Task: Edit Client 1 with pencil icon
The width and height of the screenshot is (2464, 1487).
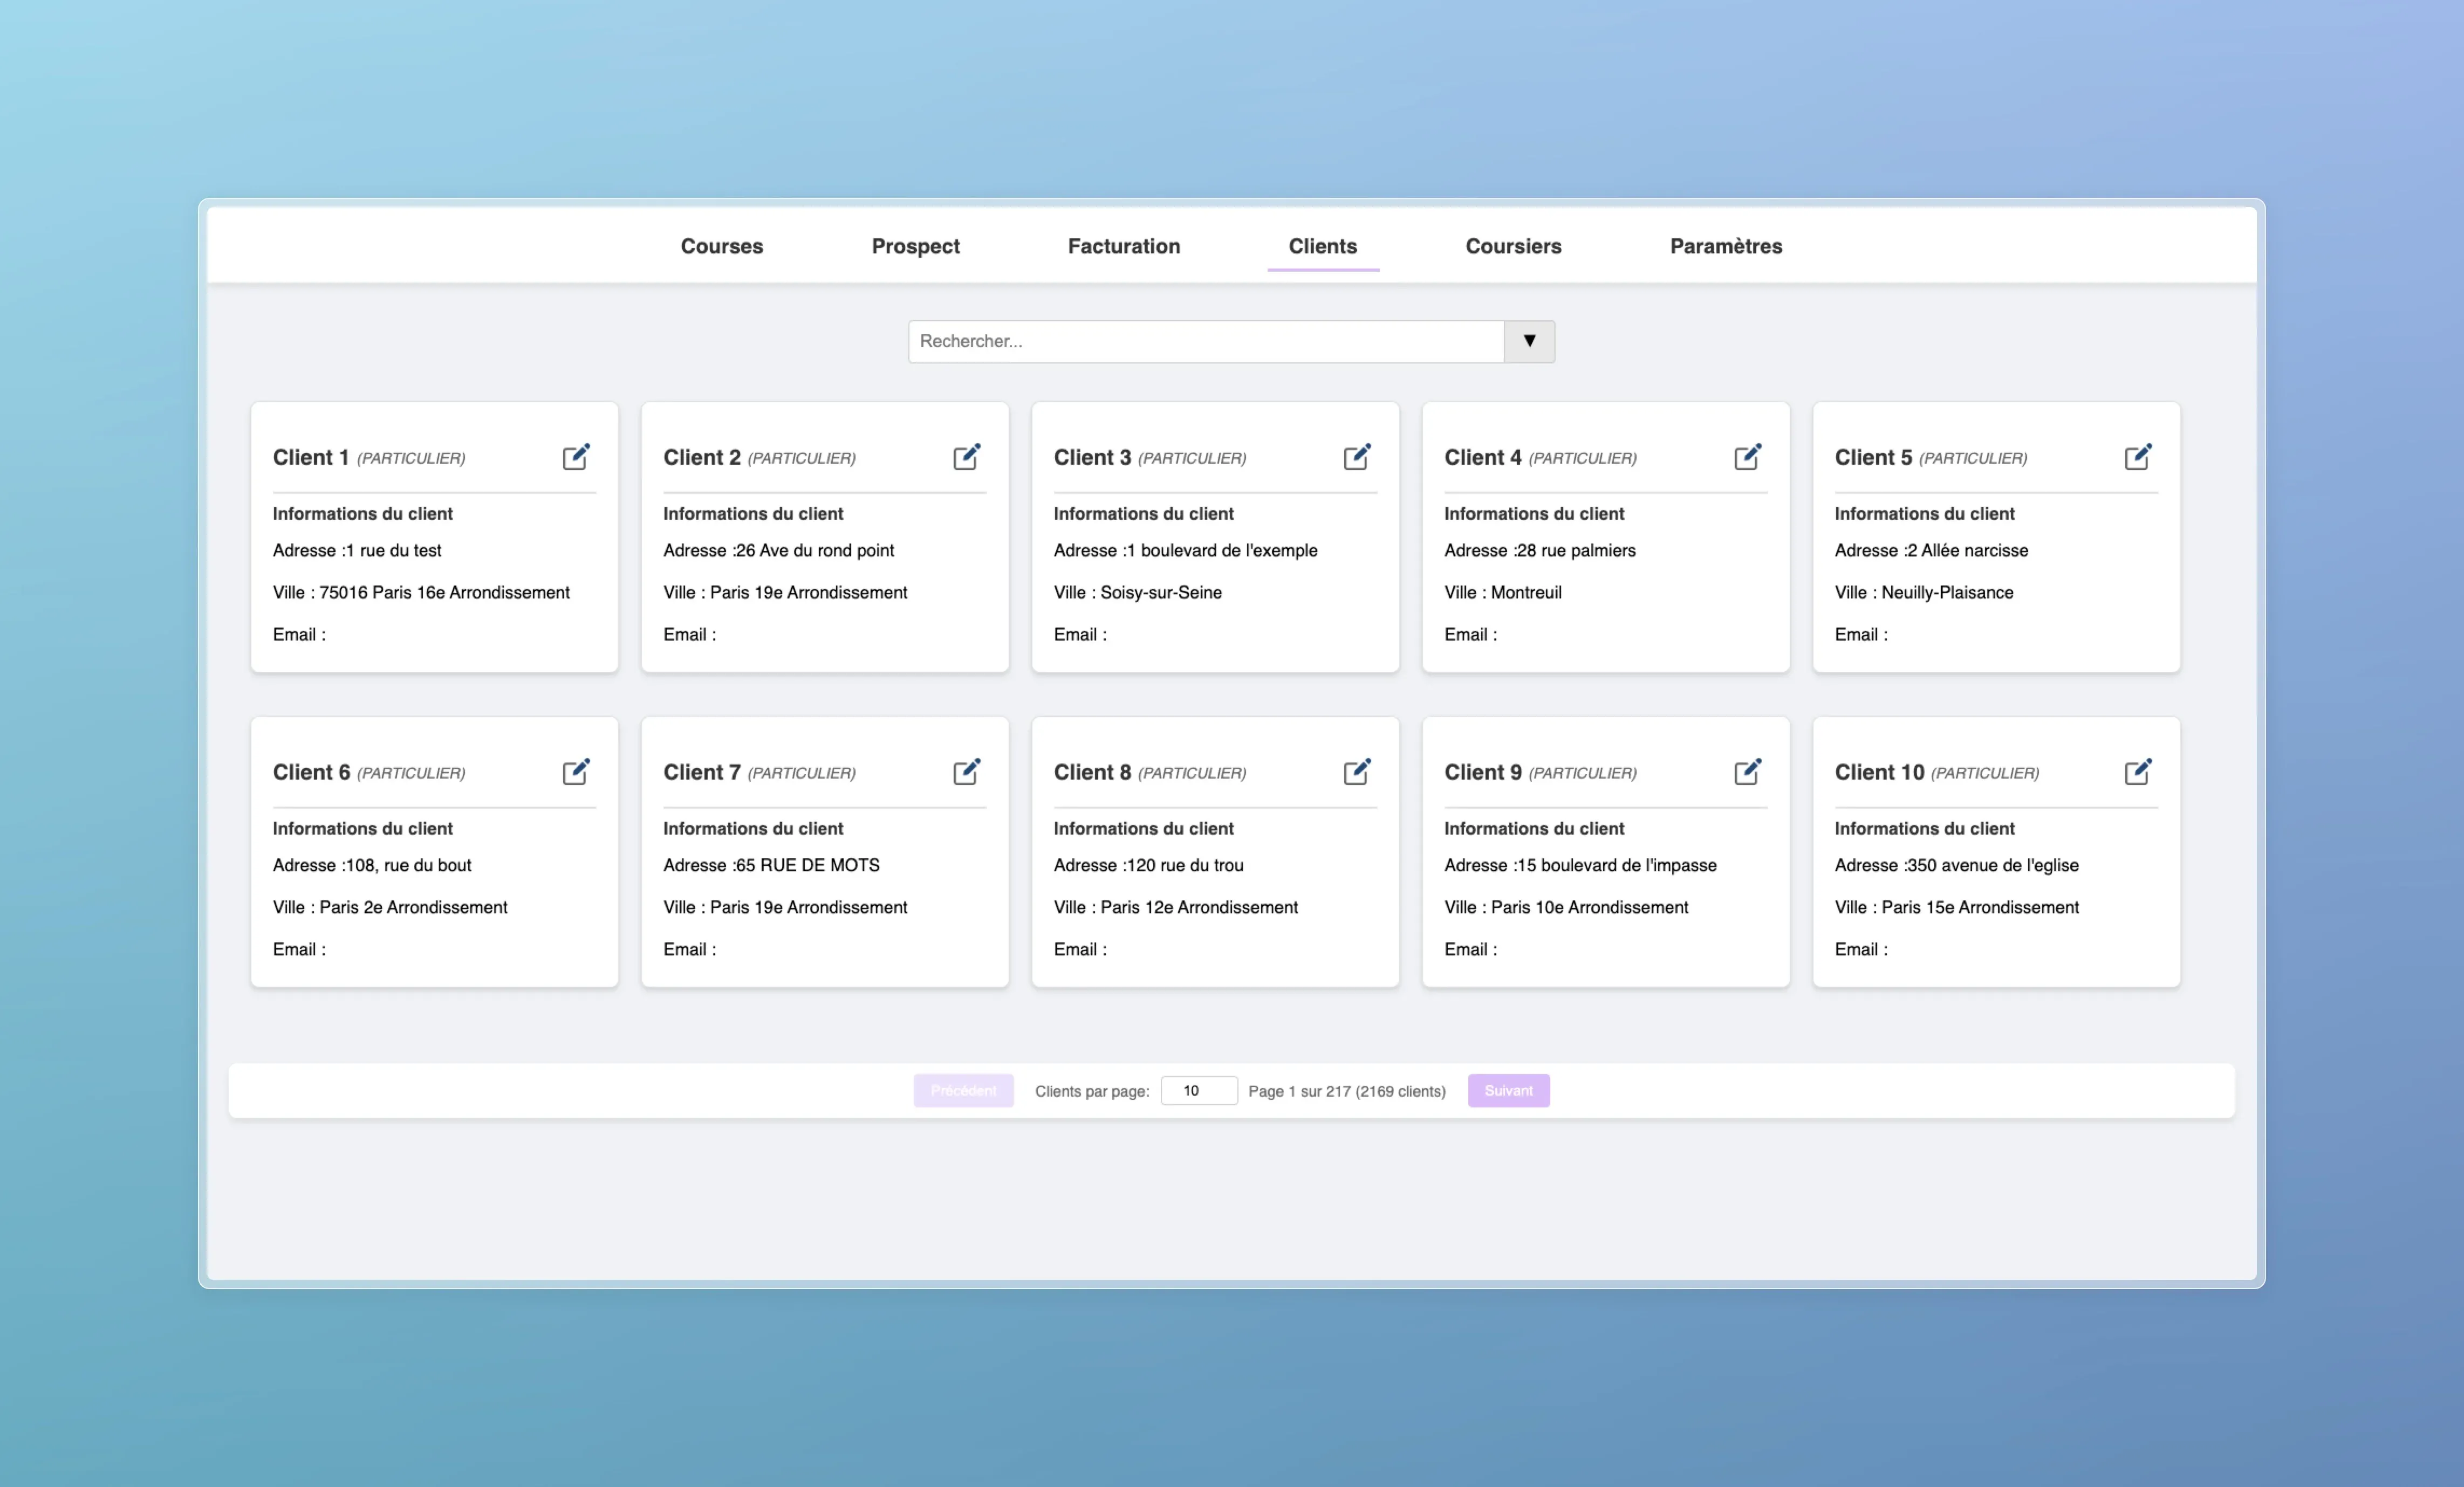Action: click(x=576, y=457)
